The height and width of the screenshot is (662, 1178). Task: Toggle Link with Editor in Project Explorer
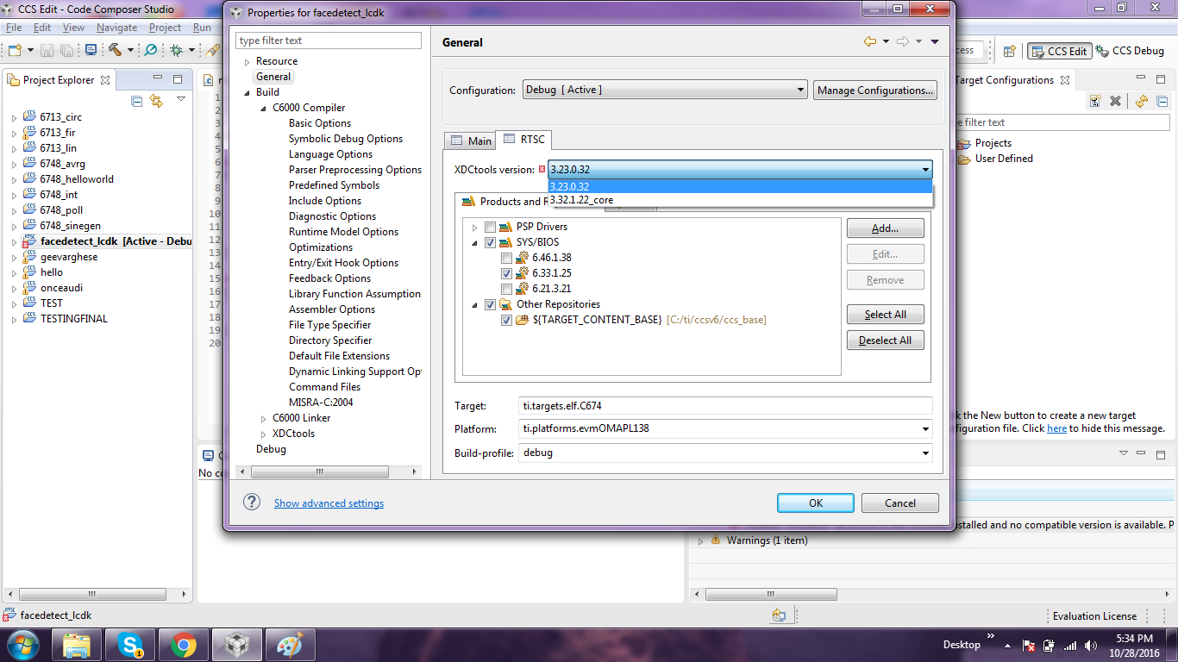coord(156,101)
